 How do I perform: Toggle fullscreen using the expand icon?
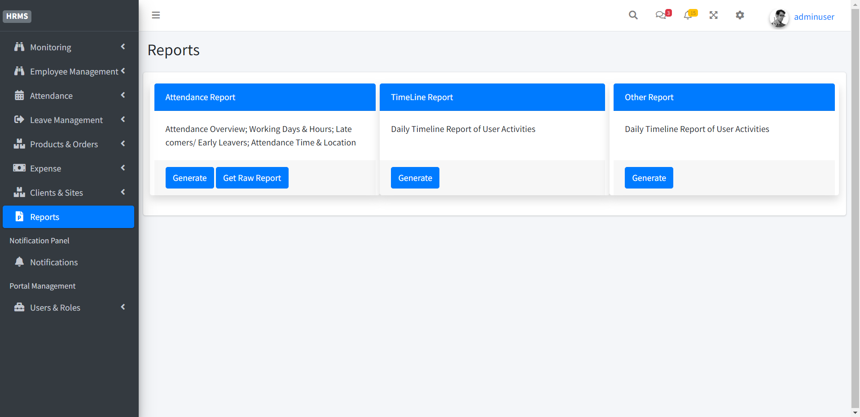(x=714, y=15)
